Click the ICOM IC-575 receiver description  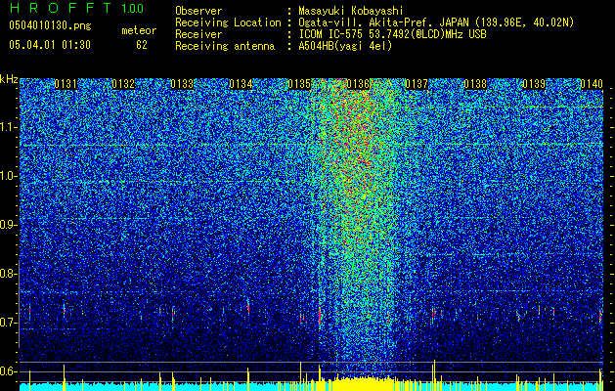click(x=392, y=34)
